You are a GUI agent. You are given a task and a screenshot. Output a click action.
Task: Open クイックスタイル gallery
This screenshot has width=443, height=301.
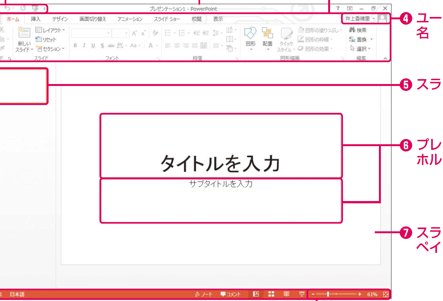coord(286,39)
